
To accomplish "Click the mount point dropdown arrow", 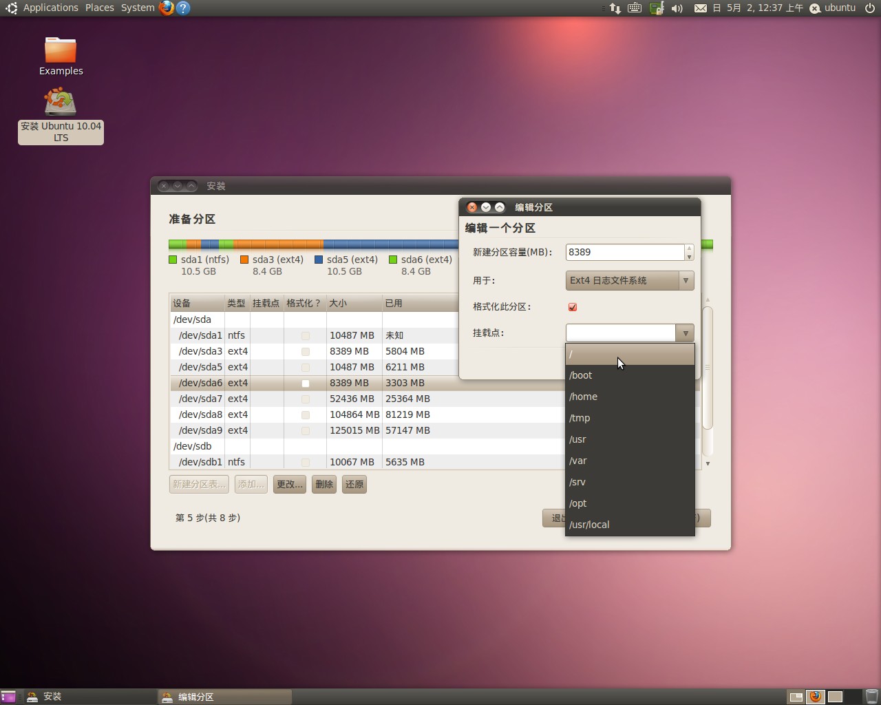I will pyautogui.click(x=685, y=333).
